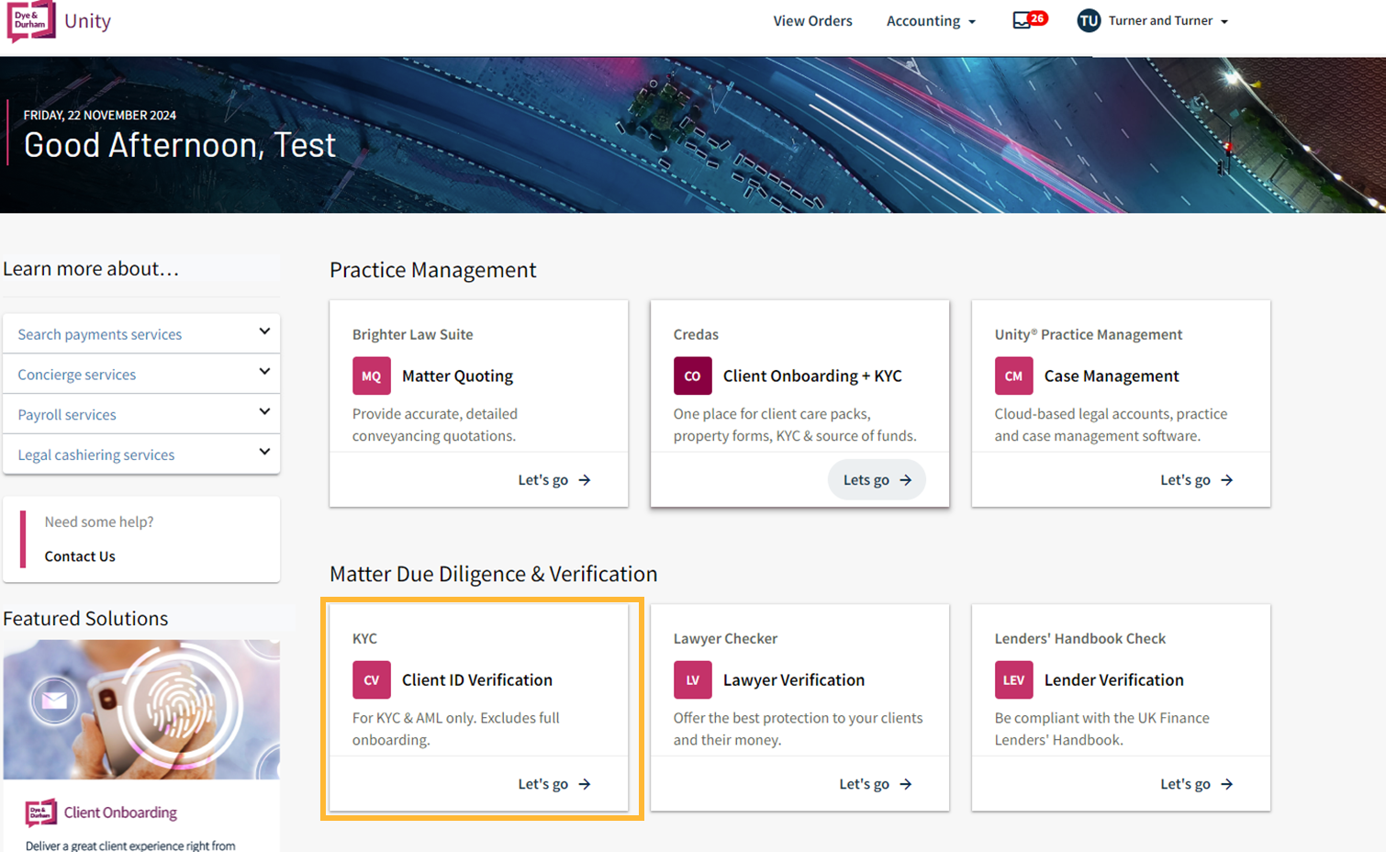1386x852 pixels.
Task: Click the Credas label
Action: point(696,334)
